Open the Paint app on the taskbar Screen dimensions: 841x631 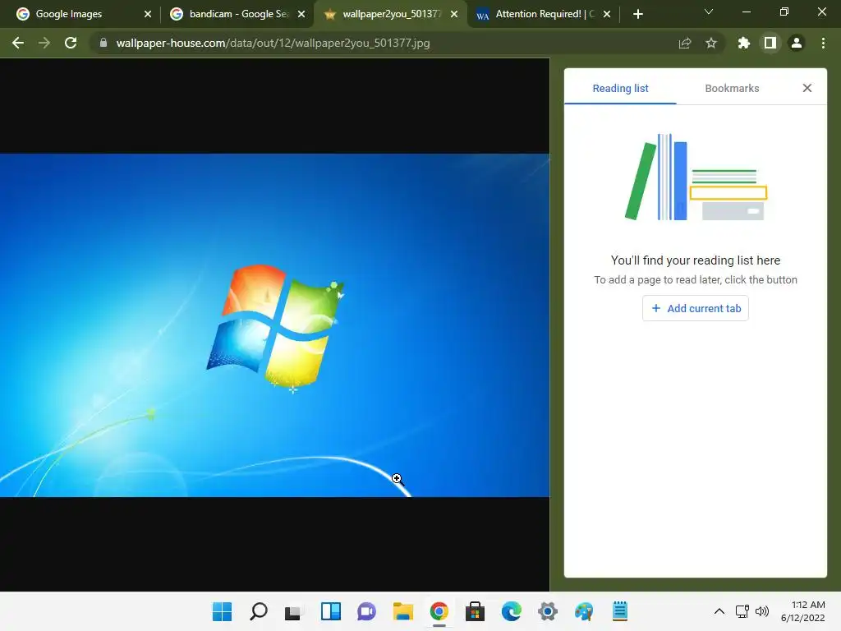pos(584,611)
